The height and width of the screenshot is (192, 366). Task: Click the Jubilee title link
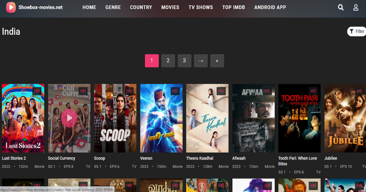[x=331, y=158]
